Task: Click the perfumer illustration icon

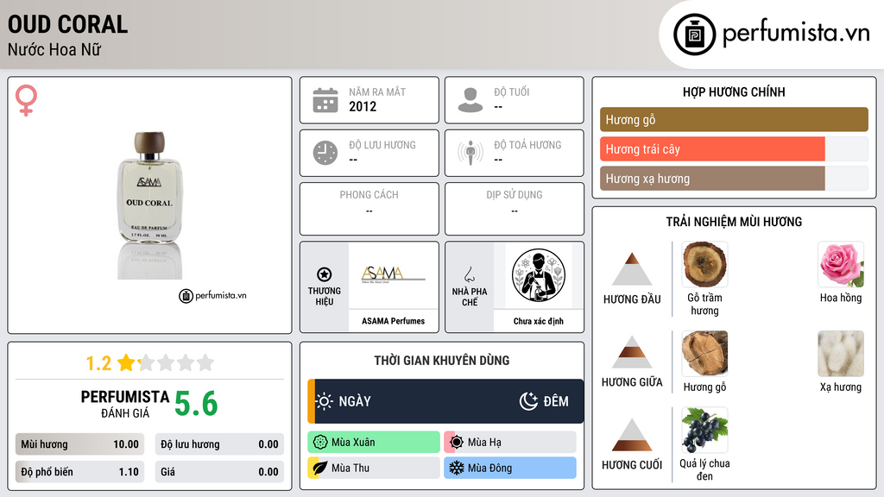Action: pos(539,275)
